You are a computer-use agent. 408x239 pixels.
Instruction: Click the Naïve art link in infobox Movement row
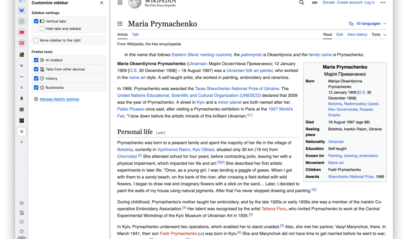336,163
